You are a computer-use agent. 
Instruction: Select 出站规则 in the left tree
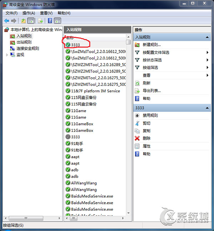click(24, 42)
